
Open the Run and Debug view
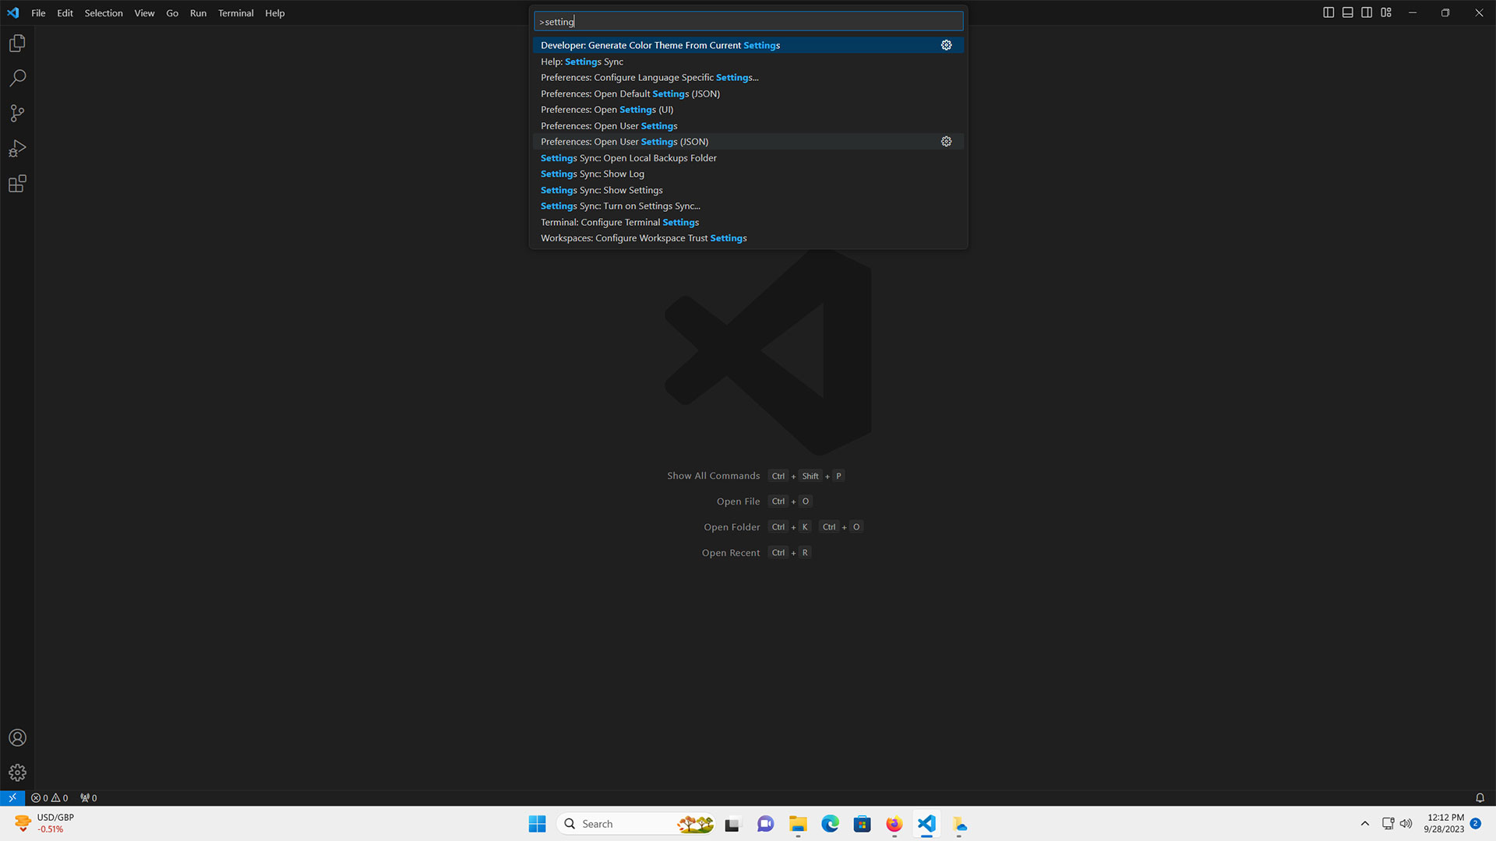click(x=17, y=148)
